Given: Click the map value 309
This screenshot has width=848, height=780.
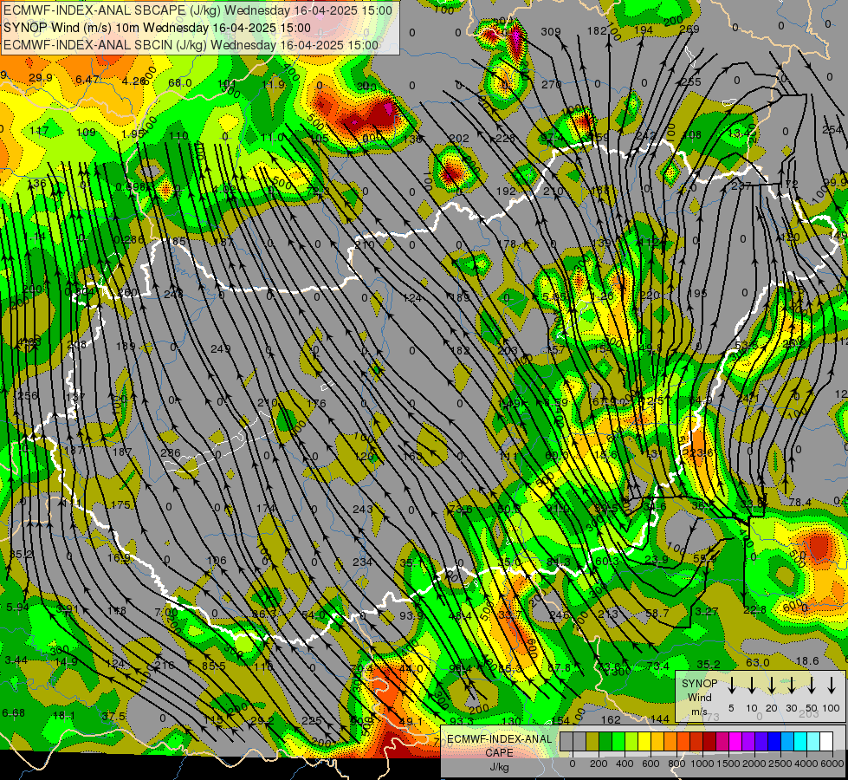Looking at the screenshot, I should click(551, 31).
